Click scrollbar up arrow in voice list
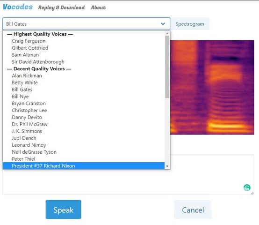The width and height of the screenshot is (259, 225). (167, 33)
